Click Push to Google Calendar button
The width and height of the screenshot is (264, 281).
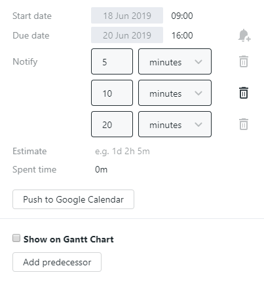[x=73, y=199]
